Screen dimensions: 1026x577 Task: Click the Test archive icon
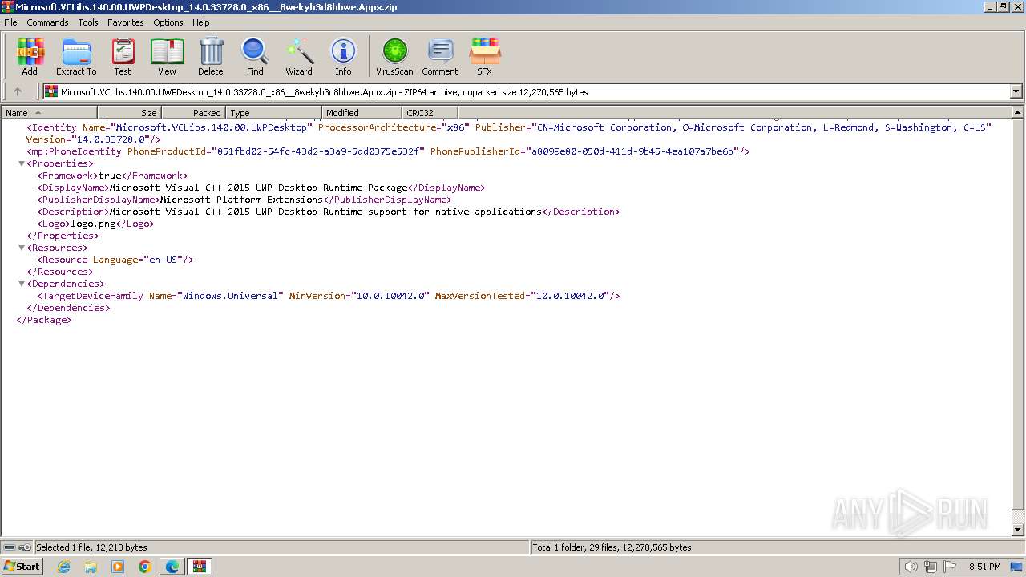point(123,57)
